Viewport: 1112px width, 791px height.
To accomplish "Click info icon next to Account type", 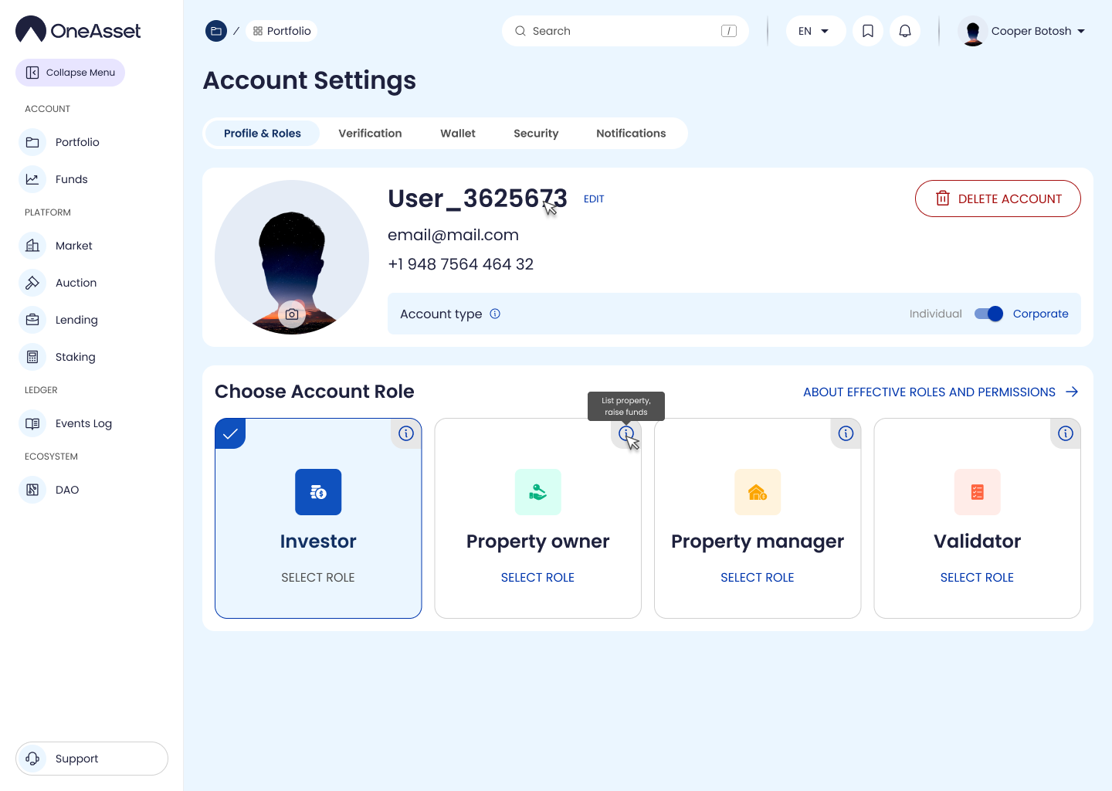I will tap(495, 314).
